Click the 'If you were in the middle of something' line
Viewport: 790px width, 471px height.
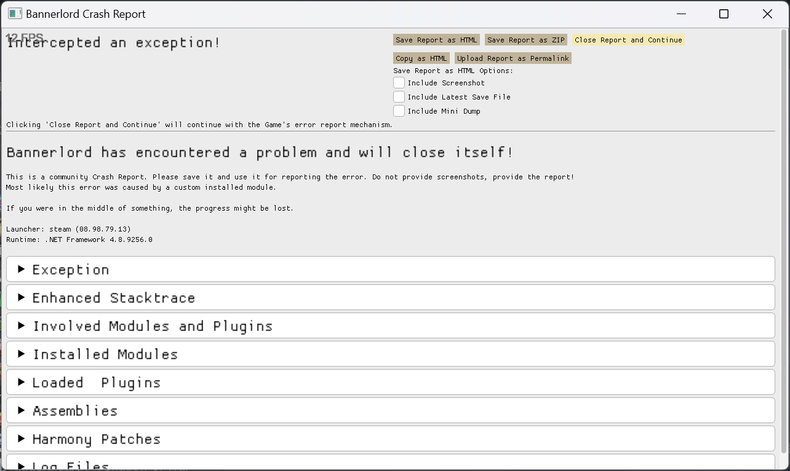pyautogui.click(x=150, y=208)
